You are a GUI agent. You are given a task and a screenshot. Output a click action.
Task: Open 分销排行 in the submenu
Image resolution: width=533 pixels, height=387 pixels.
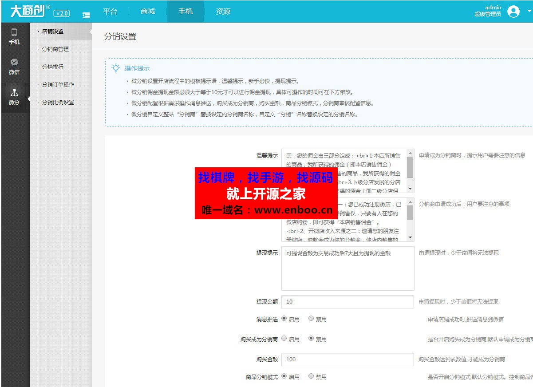tap(53, 67)
